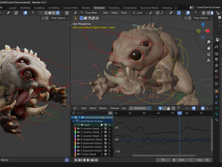Click the current frame 55 playhead marker
The height and width of the screenshot is (167, 222).
point(179,113)
